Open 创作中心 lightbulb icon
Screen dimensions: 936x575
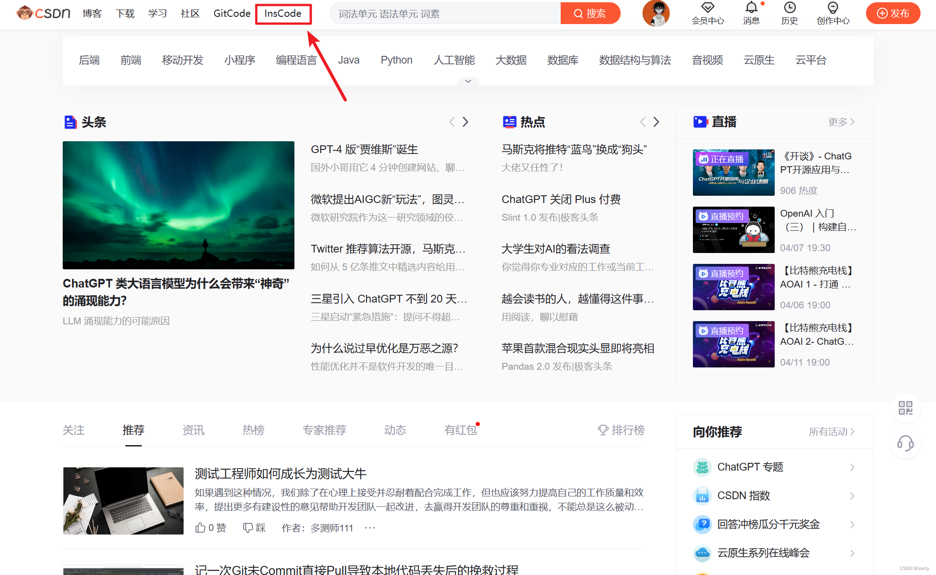click(x=833, y=8)
